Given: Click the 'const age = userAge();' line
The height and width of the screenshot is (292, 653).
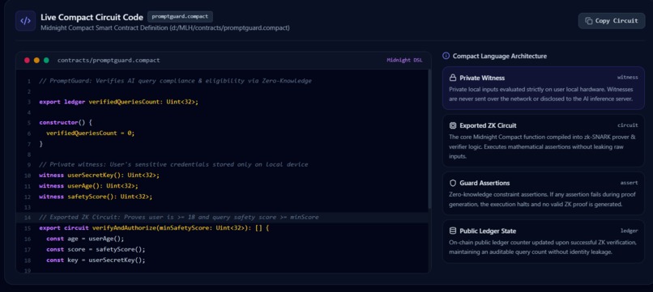Looking at the screenshot, I should tap(85, 239).
